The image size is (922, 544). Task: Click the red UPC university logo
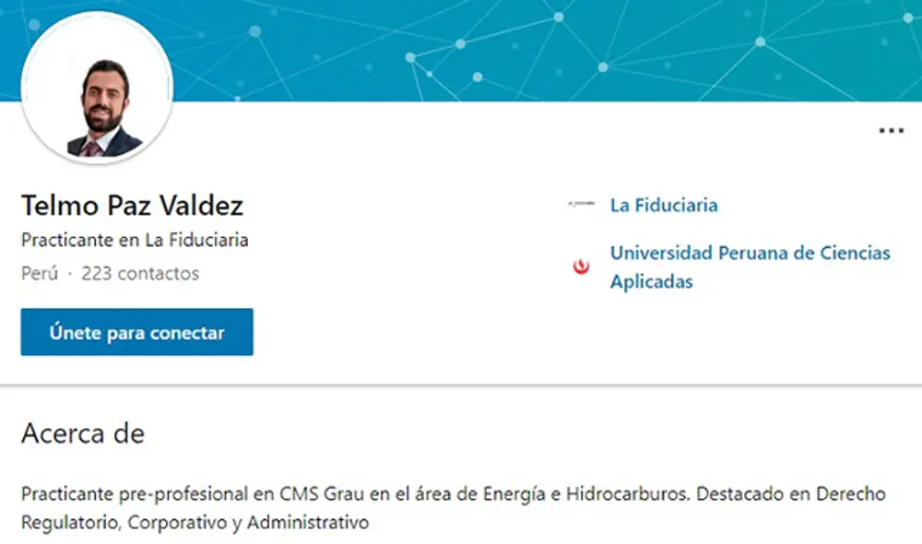pyautogui.click(x=581, y=266)
